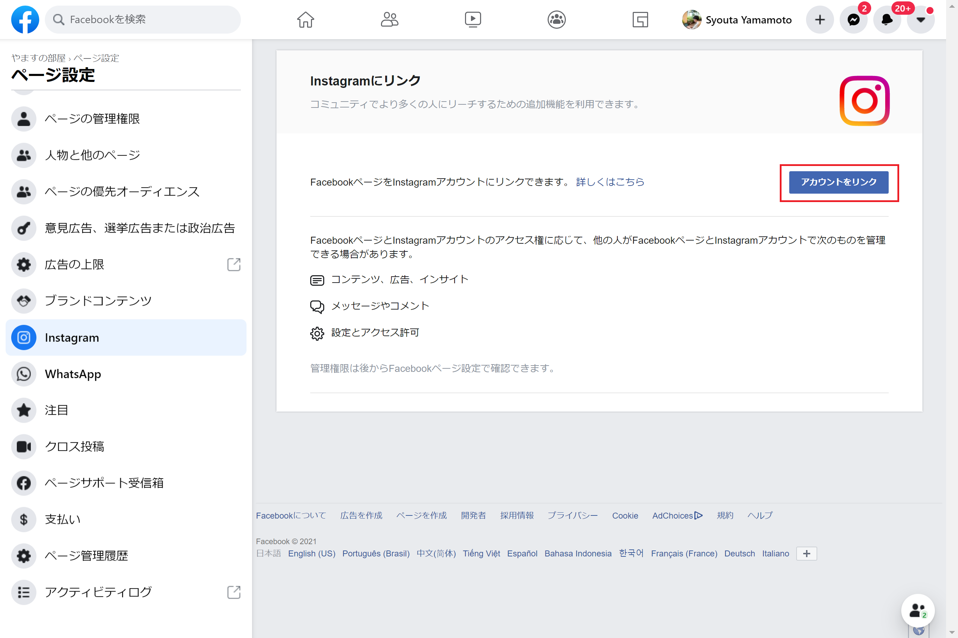Open クロス投稿 settings

(126, 446)
